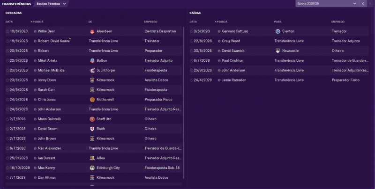Toggle check circle on Craig Wood row

[192, 41]
